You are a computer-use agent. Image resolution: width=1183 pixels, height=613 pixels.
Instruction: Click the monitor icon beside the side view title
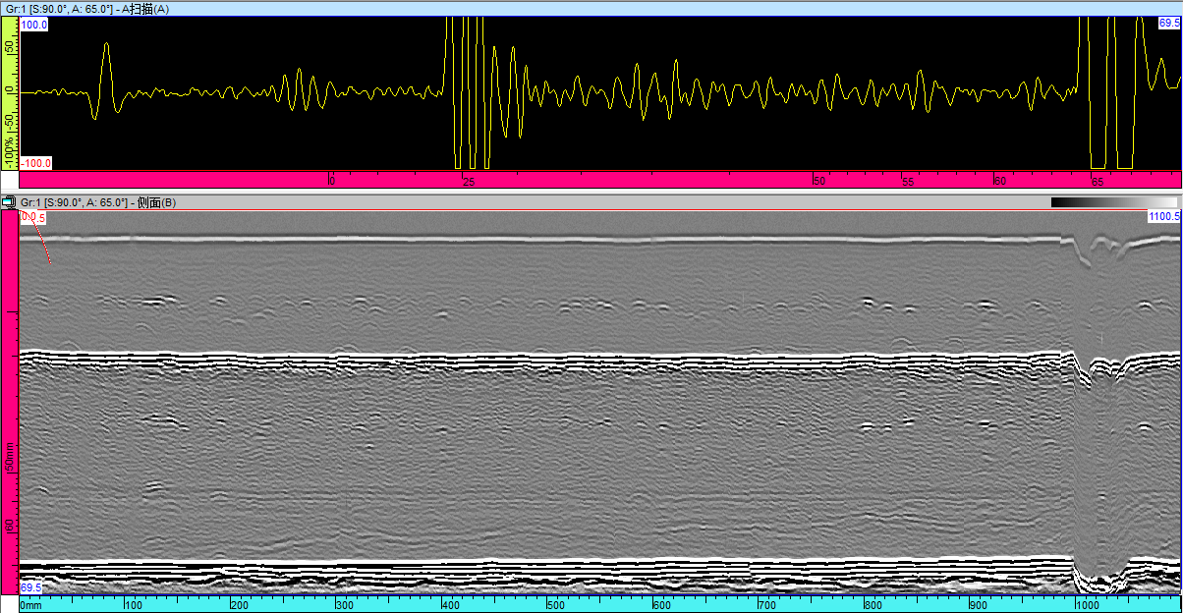click(8, 202)
